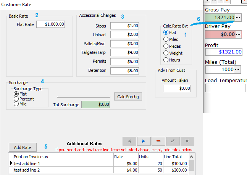Choose Weight for rate calculation
This screenshot has height=175, width=247.
(x=166, y=53)
